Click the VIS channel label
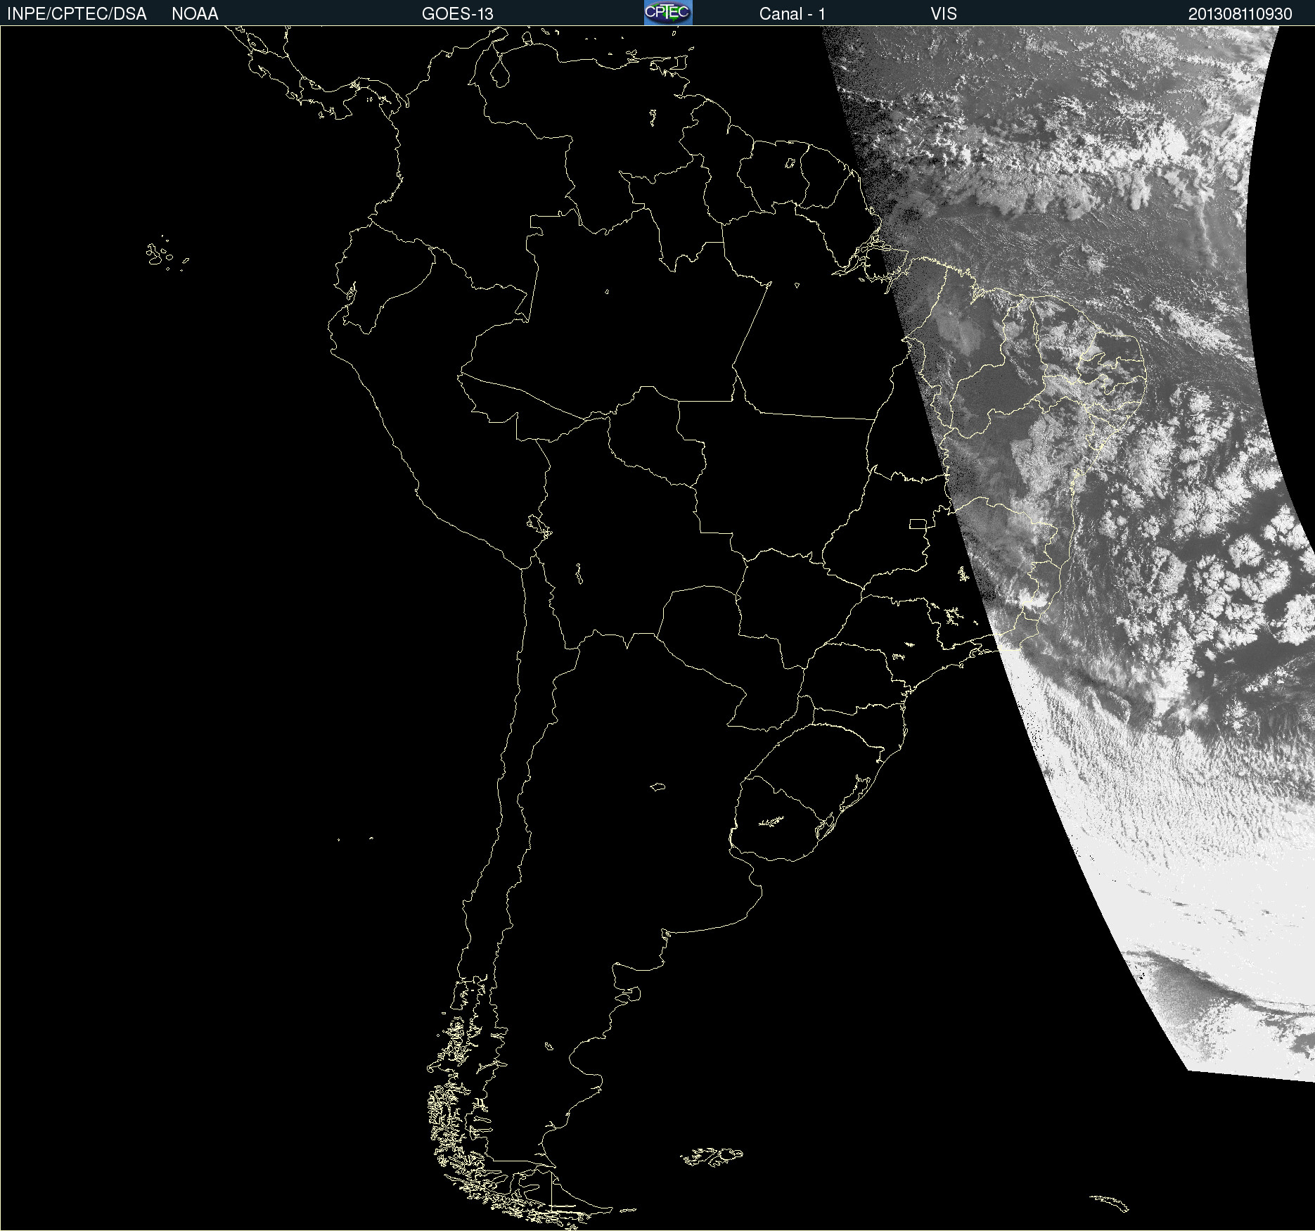The width and height of the screenshot is (1315, 1231). tap(944, 14)
